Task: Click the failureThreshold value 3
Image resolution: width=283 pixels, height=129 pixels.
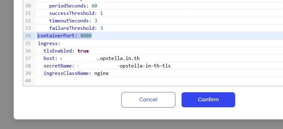Action: coord(101,28)
